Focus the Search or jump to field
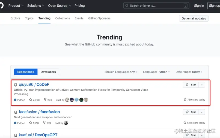Image resolution: width=220 pixels, height=138 pixels. [156, 6]
